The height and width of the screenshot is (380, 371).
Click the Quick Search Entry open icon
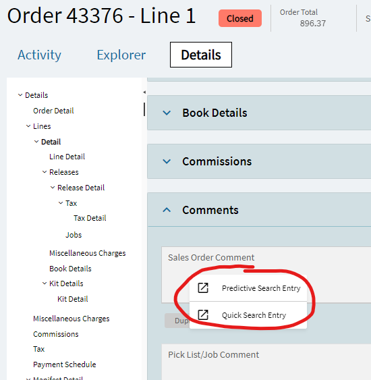pyautogui.click(x=203, y=315)
